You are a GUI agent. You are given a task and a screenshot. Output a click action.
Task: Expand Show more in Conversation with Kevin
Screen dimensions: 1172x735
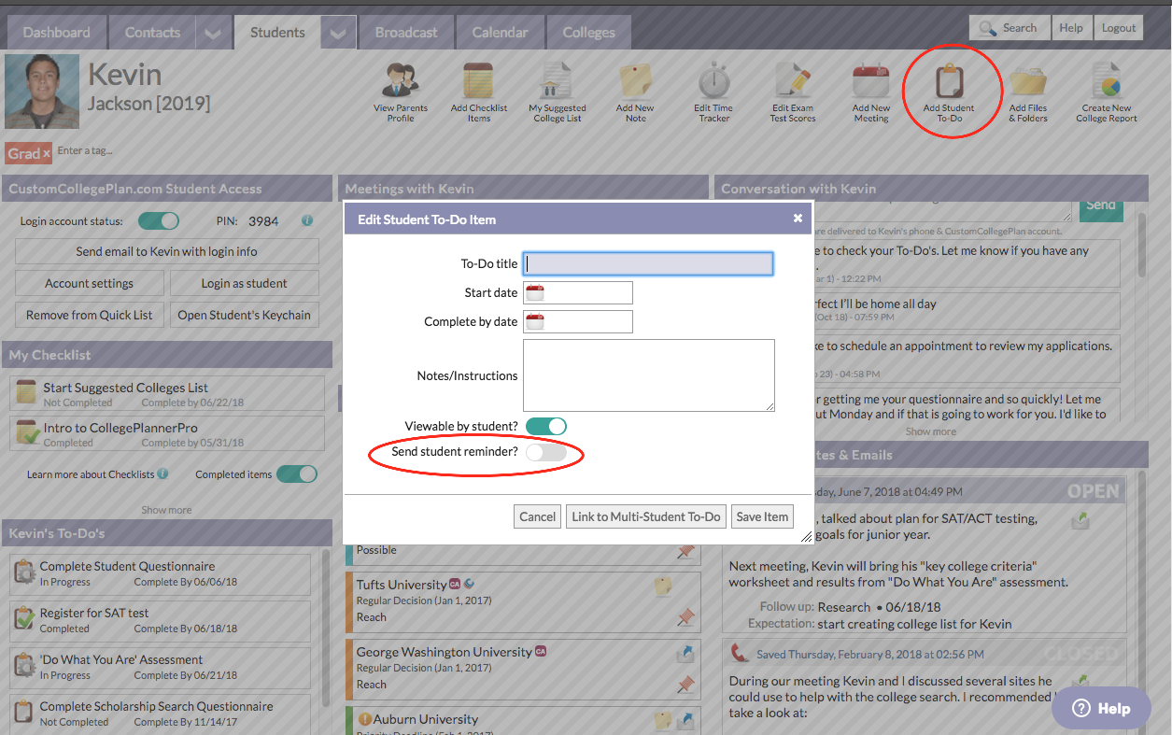(x=931, y=431)
